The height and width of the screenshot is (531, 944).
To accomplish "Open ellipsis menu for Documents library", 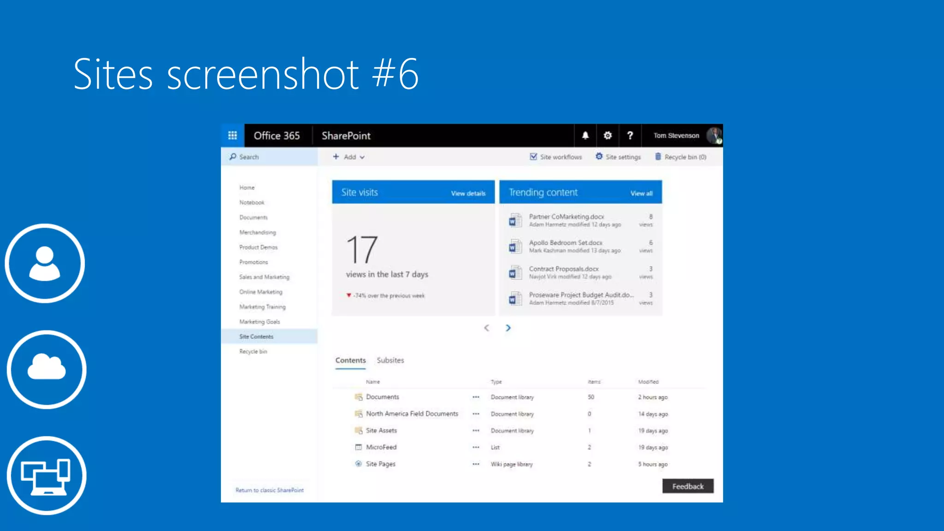I will tap(476, 397).
